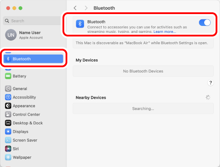
Task: Open the Accessibility icon in sidebar
Action: click(8, 97)
